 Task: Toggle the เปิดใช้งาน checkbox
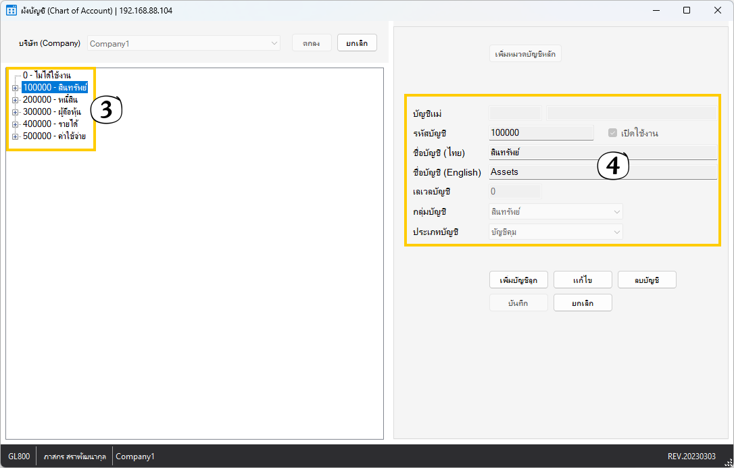pyautogui.click(x=613, y=133)
